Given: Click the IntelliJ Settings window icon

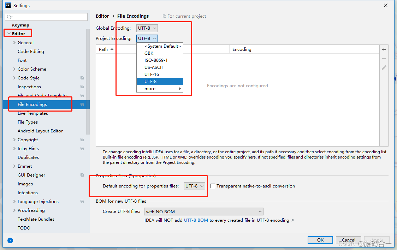Looking at the screenshot, I should pos(8,5).
